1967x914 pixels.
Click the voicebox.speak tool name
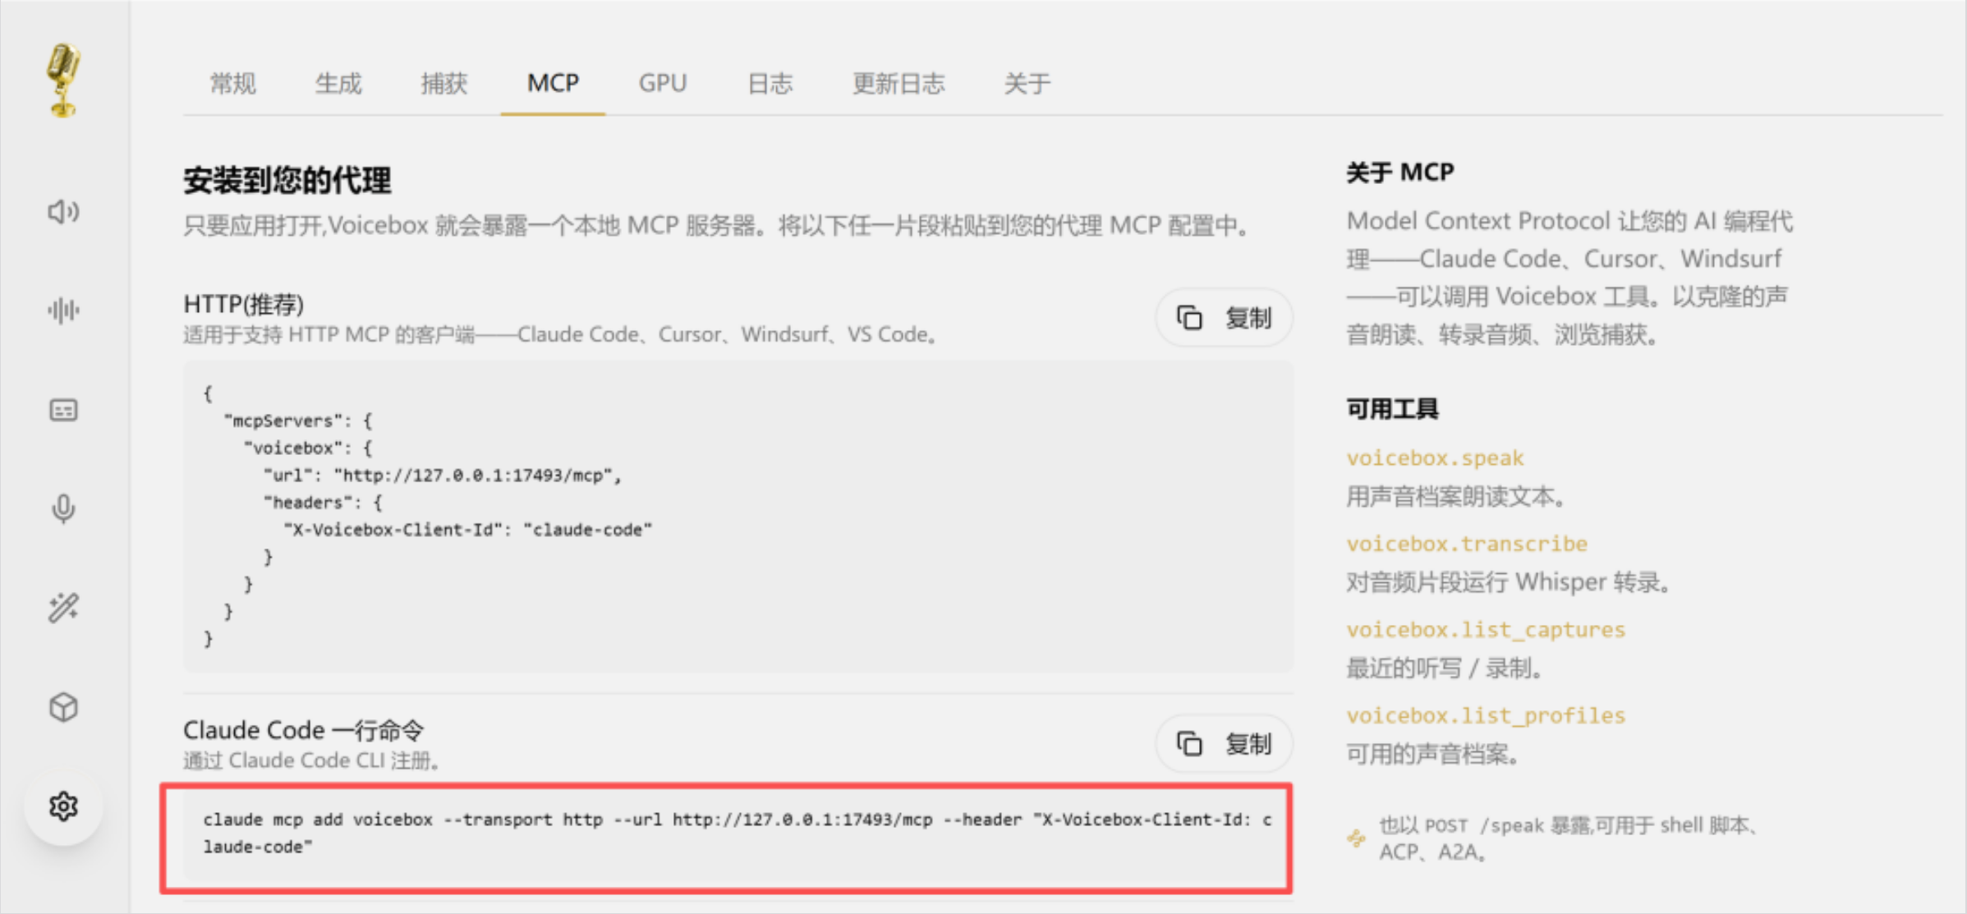(1435, 457)
